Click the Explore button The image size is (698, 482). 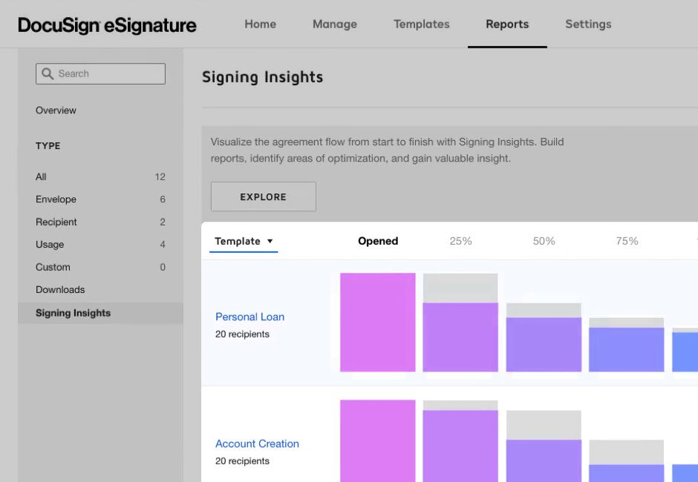(x=263, y=197)
